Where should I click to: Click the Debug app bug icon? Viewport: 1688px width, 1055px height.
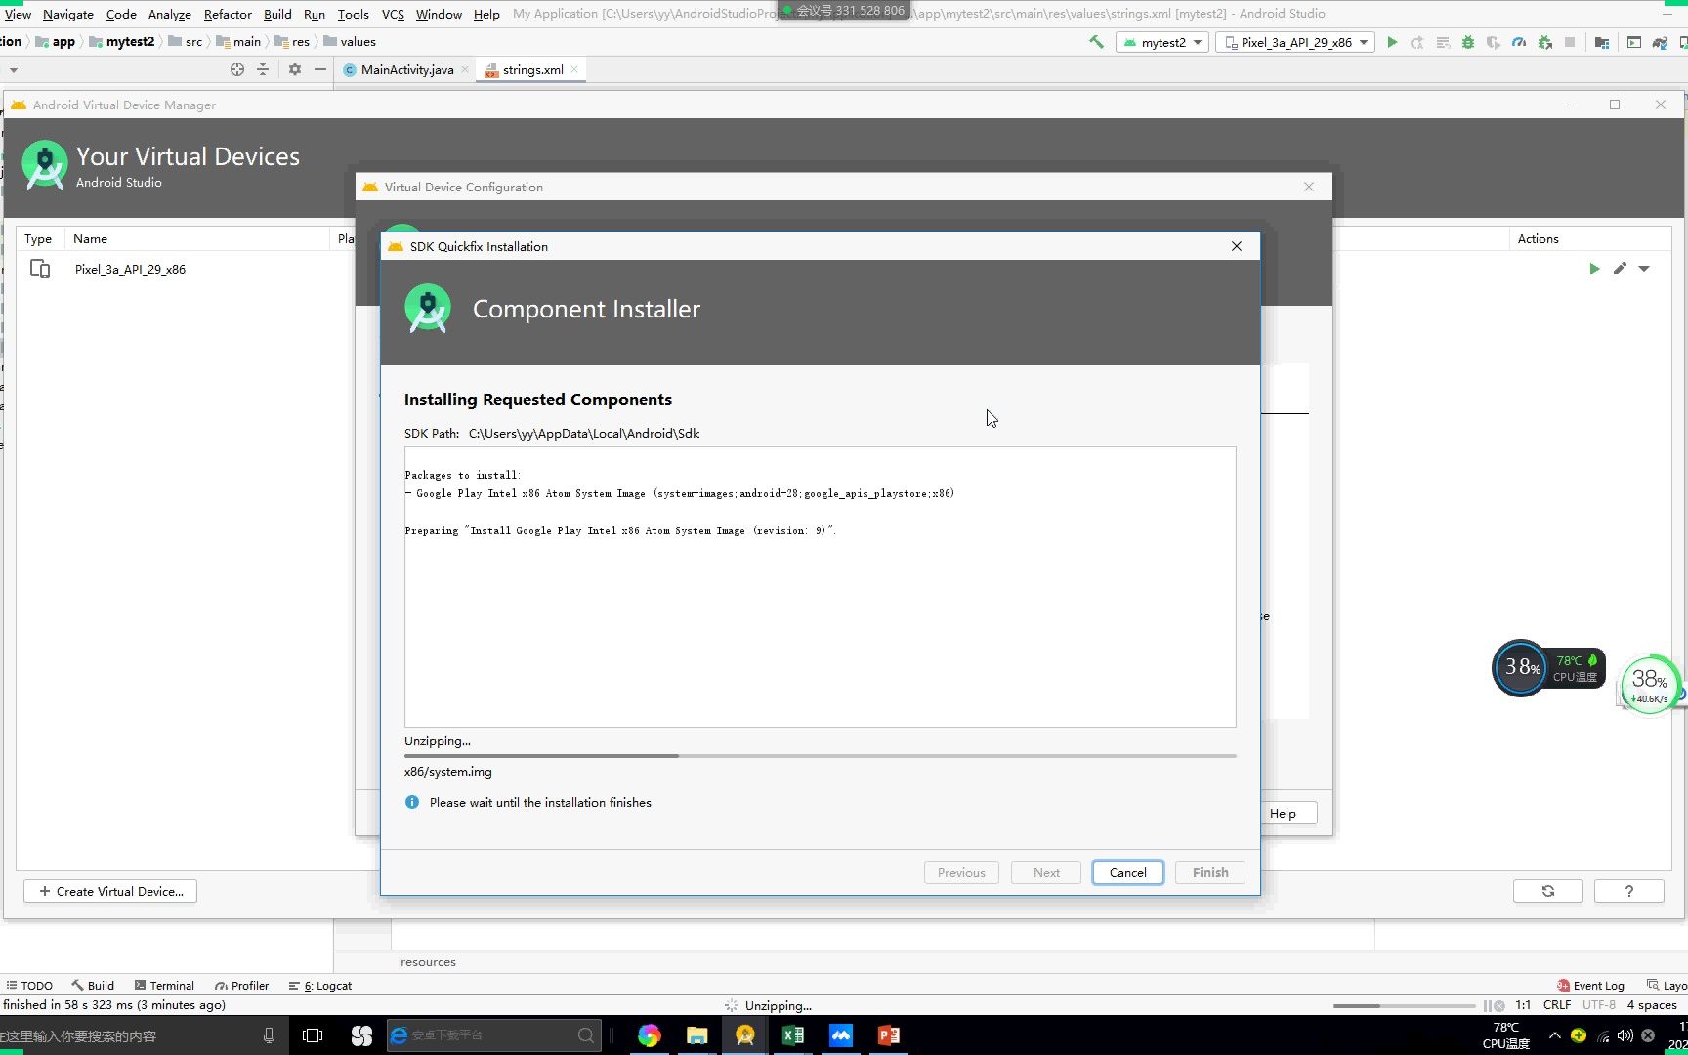1468,42
